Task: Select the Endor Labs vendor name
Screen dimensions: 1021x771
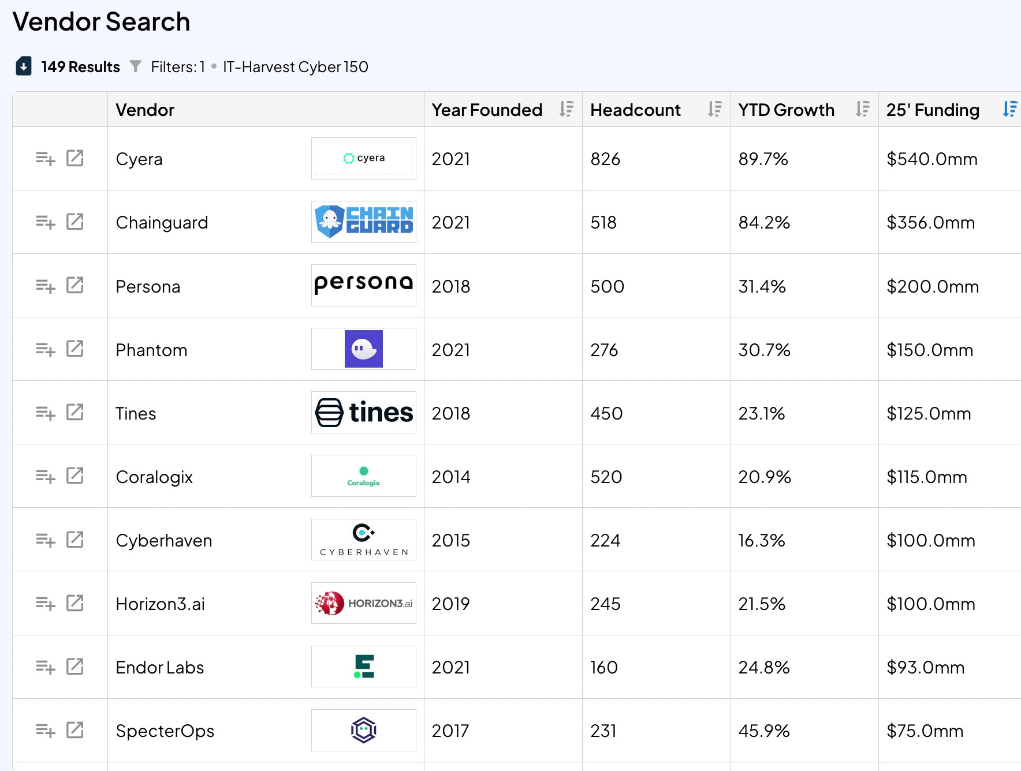Action: (160, 667)
